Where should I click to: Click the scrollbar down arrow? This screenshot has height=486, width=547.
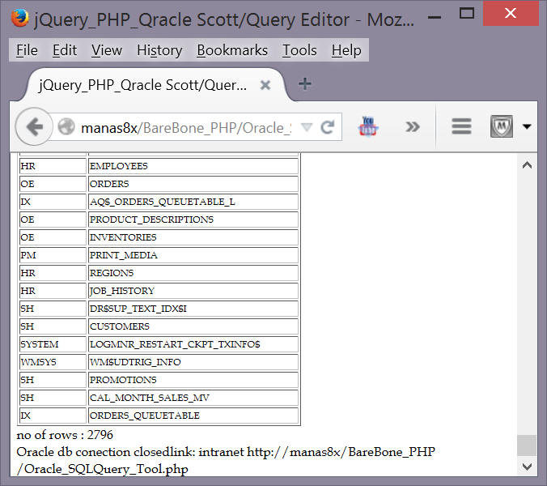click(x=527, y=466)
